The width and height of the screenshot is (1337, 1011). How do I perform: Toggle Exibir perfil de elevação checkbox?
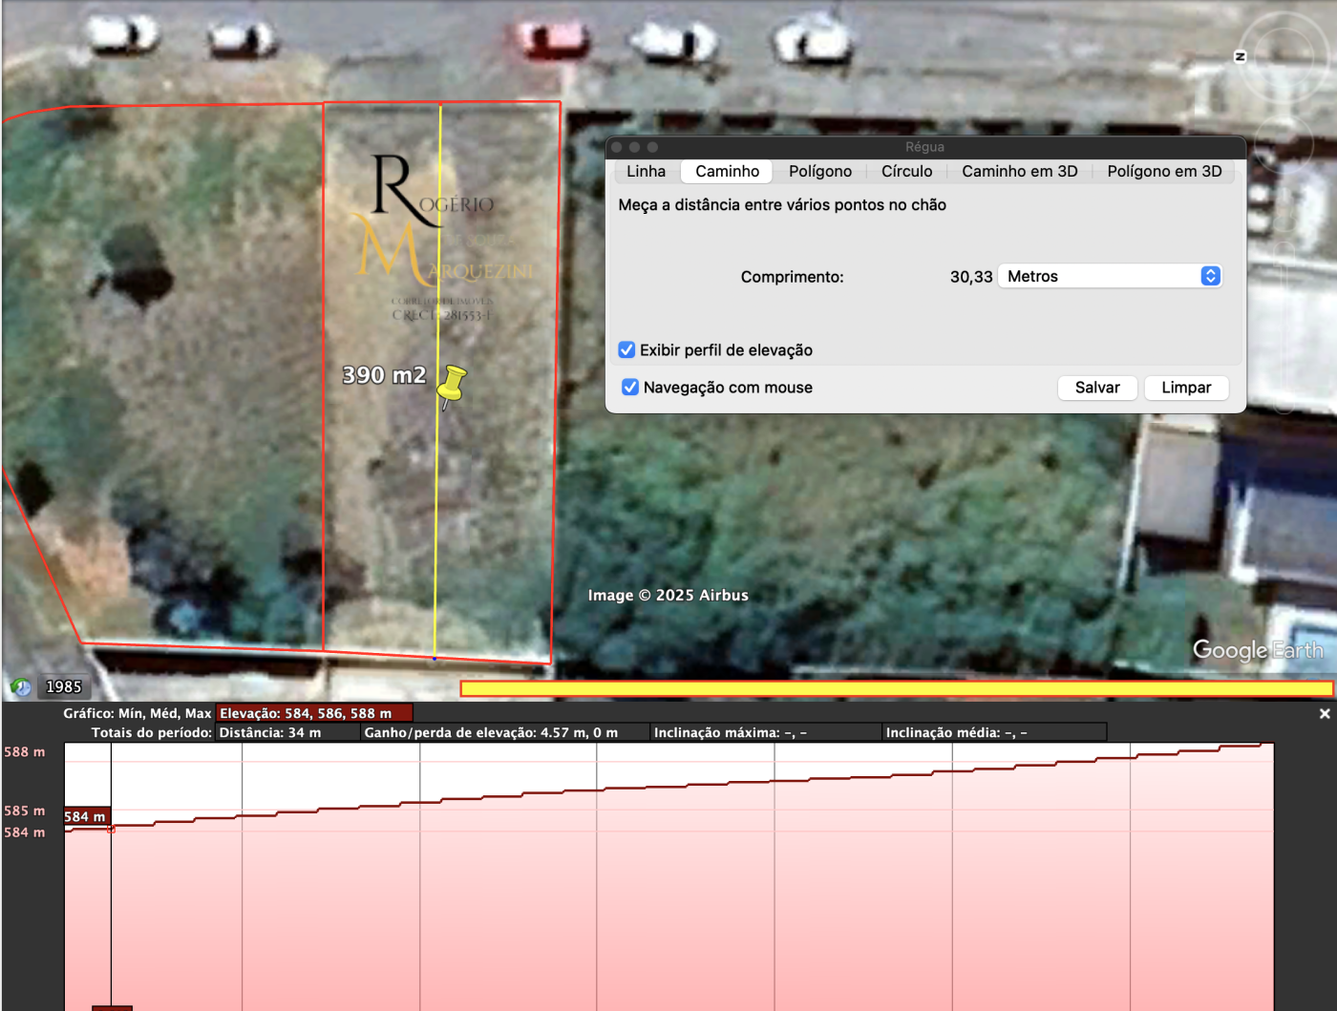tap(626, 350)
